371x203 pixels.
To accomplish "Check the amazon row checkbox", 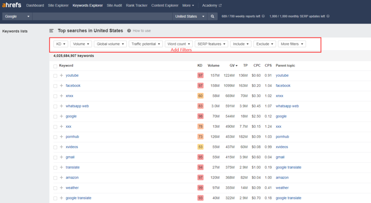I will click(x=55, y=178).
